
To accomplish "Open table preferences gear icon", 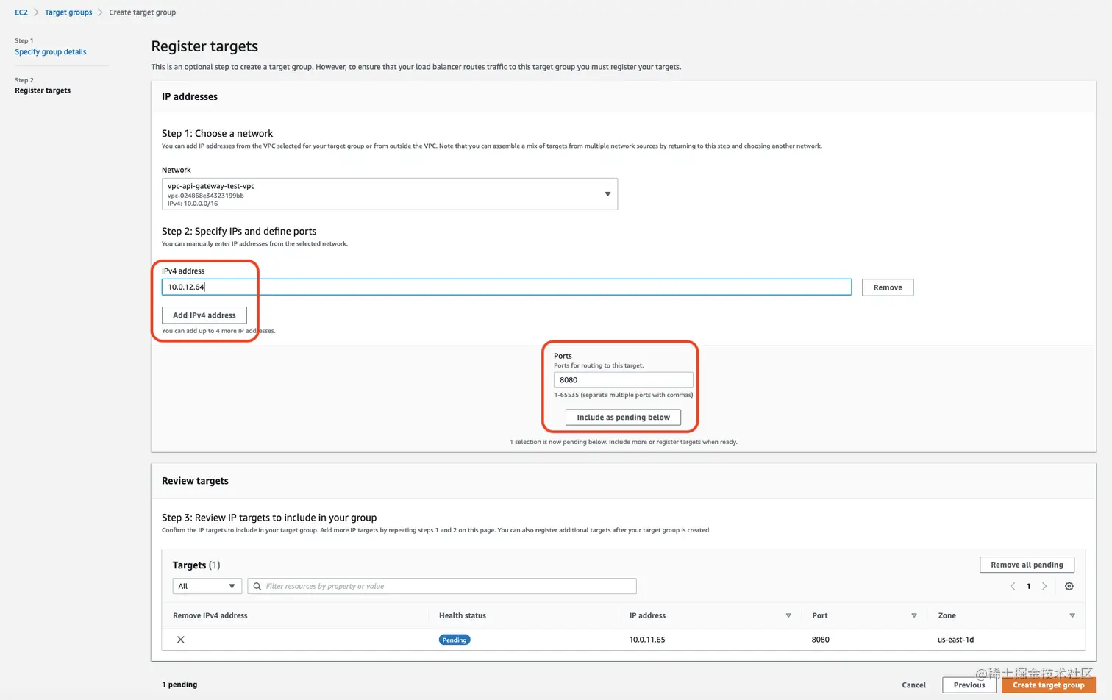I will tap(1069, 586).
